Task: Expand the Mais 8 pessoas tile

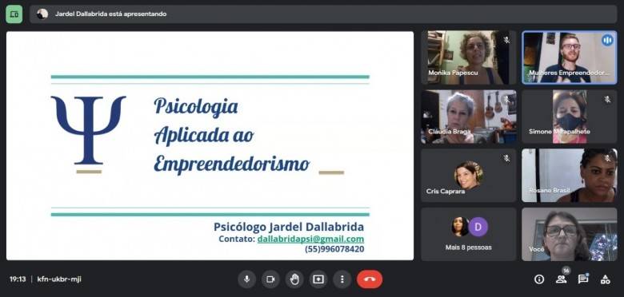Action: tap(469, 234)
